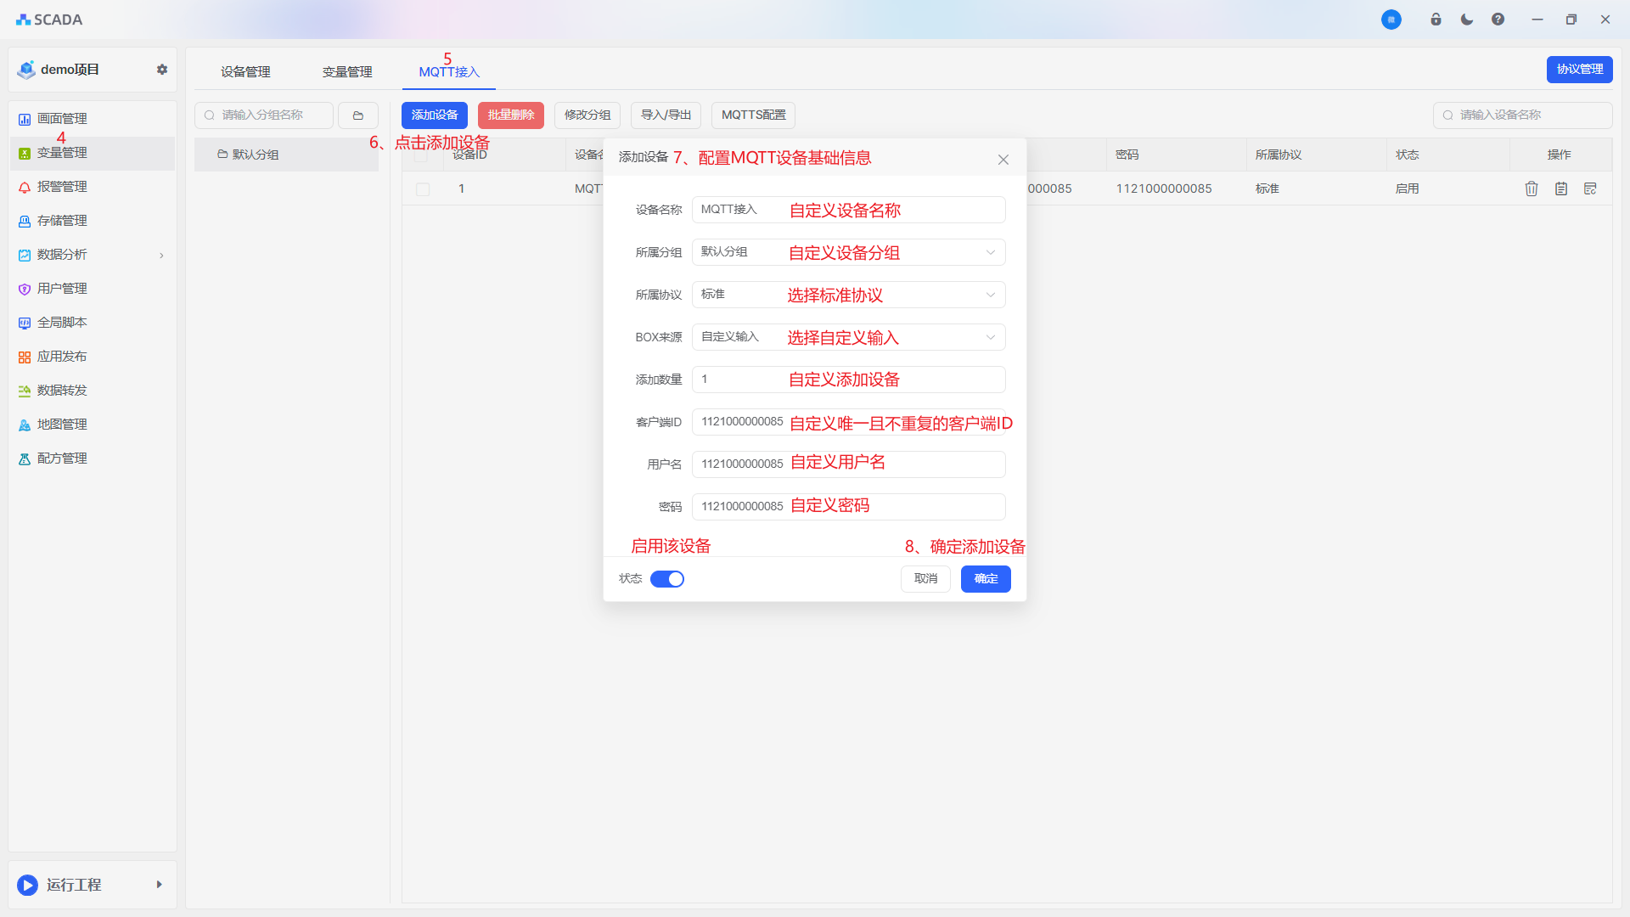Click the 确定 confirm button
1630x917 pixels.
click(x=985, y=579)
